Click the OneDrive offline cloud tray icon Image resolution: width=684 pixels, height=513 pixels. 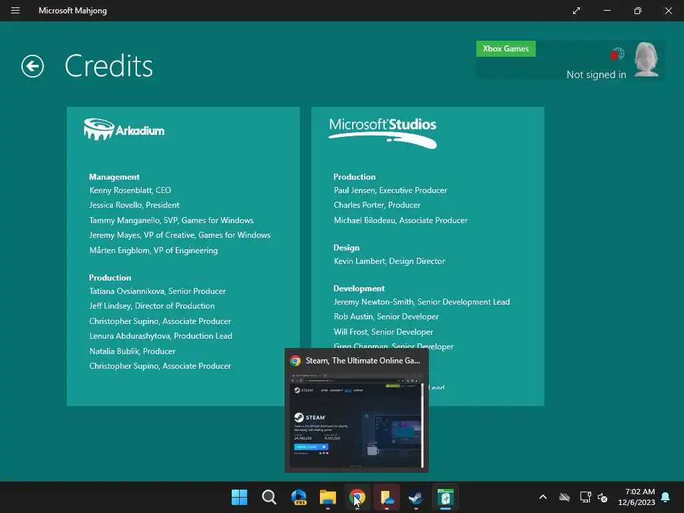point(564,497)
